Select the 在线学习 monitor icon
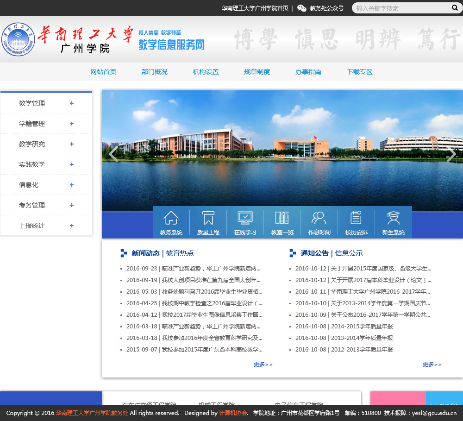The width and height of the screenshot is (463, 421). click(x=245, y=218)
